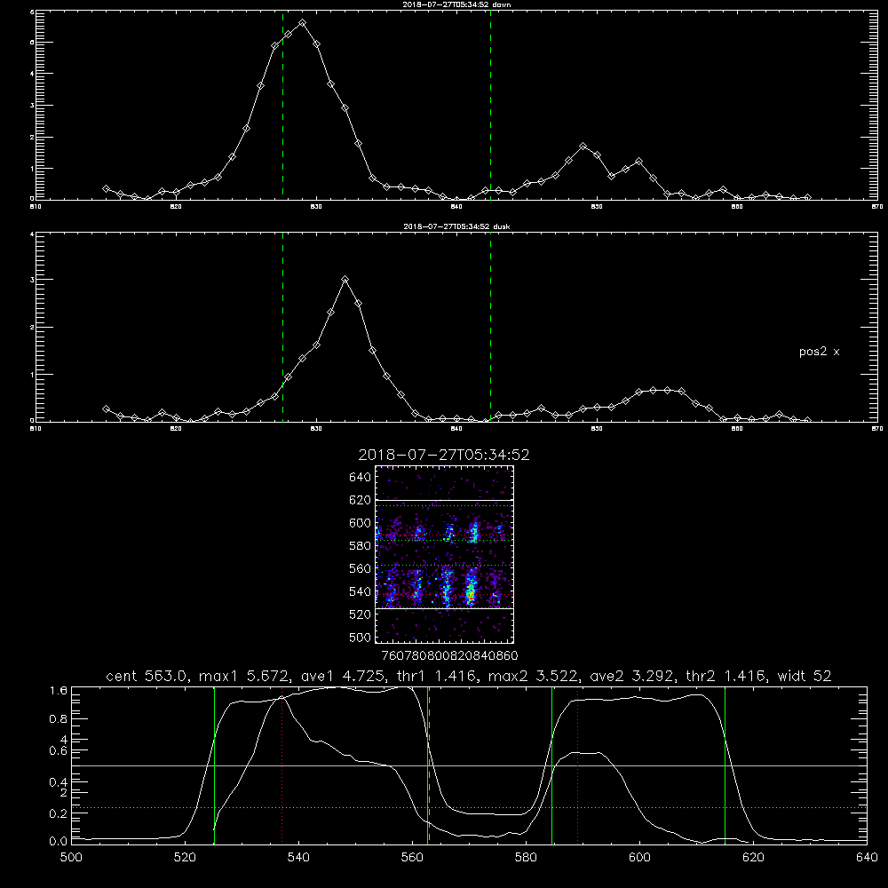Click the heatmap y-axis label 520
The width and height of the screenshot is (888, 888).
[361, 614]
